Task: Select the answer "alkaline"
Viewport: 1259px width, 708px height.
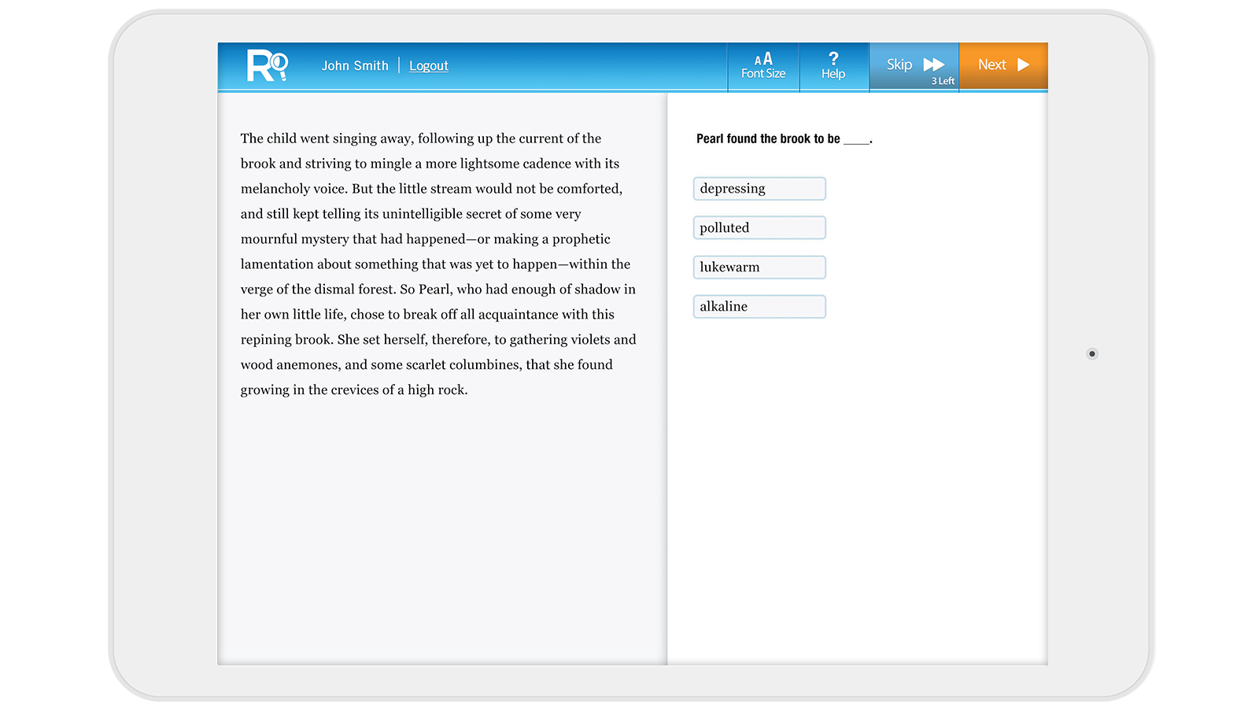Action: 759,306
